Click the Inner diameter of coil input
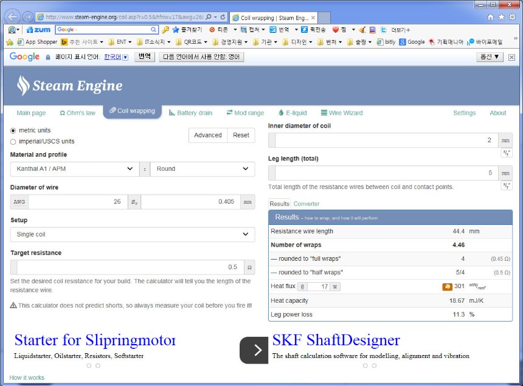 click(x=387, y=140)
